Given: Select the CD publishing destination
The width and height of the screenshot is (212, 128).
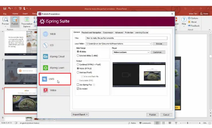Looking at the screenshot, I should (55, 45).
